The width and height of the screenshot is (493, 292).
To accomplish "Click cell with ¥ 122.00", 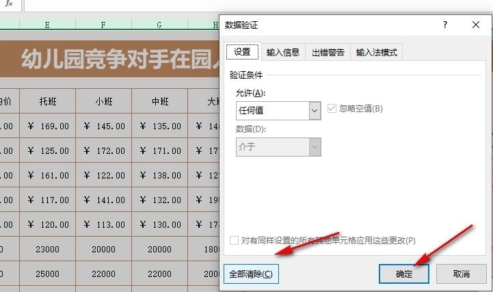I will pos(103,175).
